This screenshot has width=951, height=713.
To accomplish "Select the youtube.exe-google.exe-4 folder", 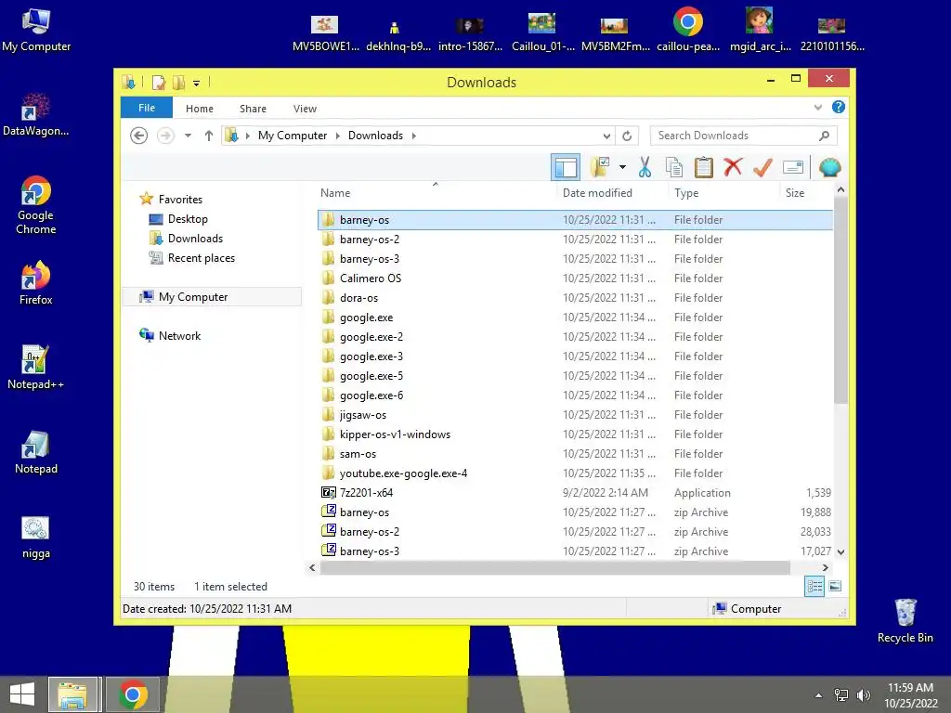I will (x=574, y=473).
